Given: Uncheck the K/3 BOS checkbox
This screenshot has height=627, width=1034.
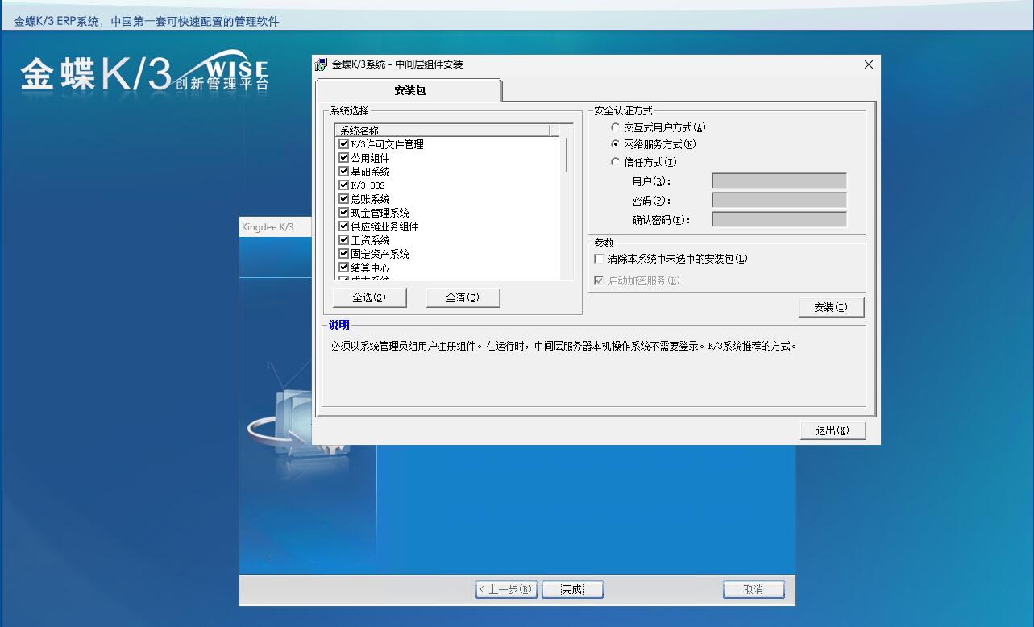Looking at the screenshot, I should (343, 185).
